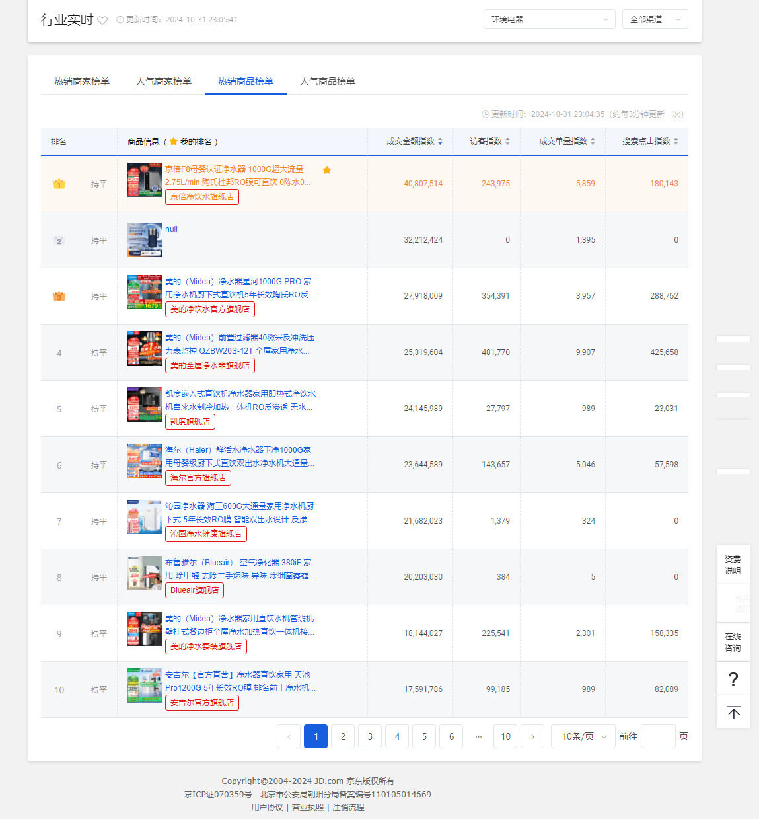The height and width of the screenshot is (819, 759).
Task: Open the 美的 净水器家用直饮水机管线机 link
Action: [240, 625]
